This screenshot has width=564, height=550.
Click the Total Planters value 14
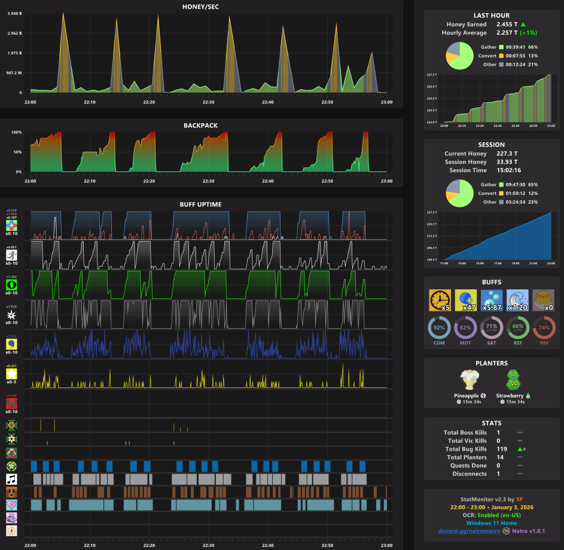pos(500,457)
